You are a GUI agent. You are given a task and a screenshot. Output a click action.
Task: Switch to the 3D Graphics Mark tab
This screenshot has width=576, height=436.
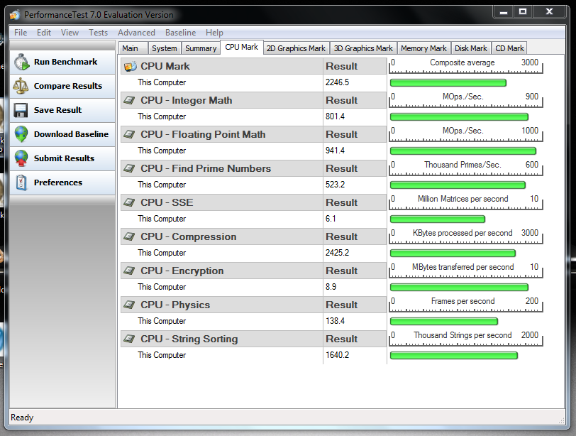363,48
